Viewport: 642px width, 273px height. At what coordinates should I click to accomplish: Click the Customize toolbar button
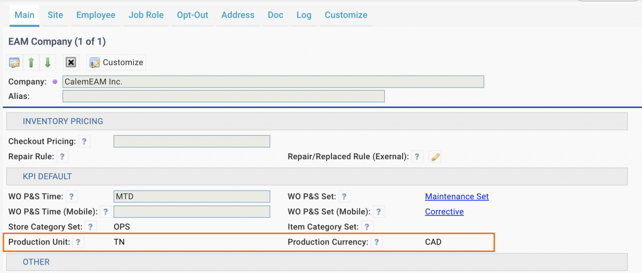click(x=116, y=63)
